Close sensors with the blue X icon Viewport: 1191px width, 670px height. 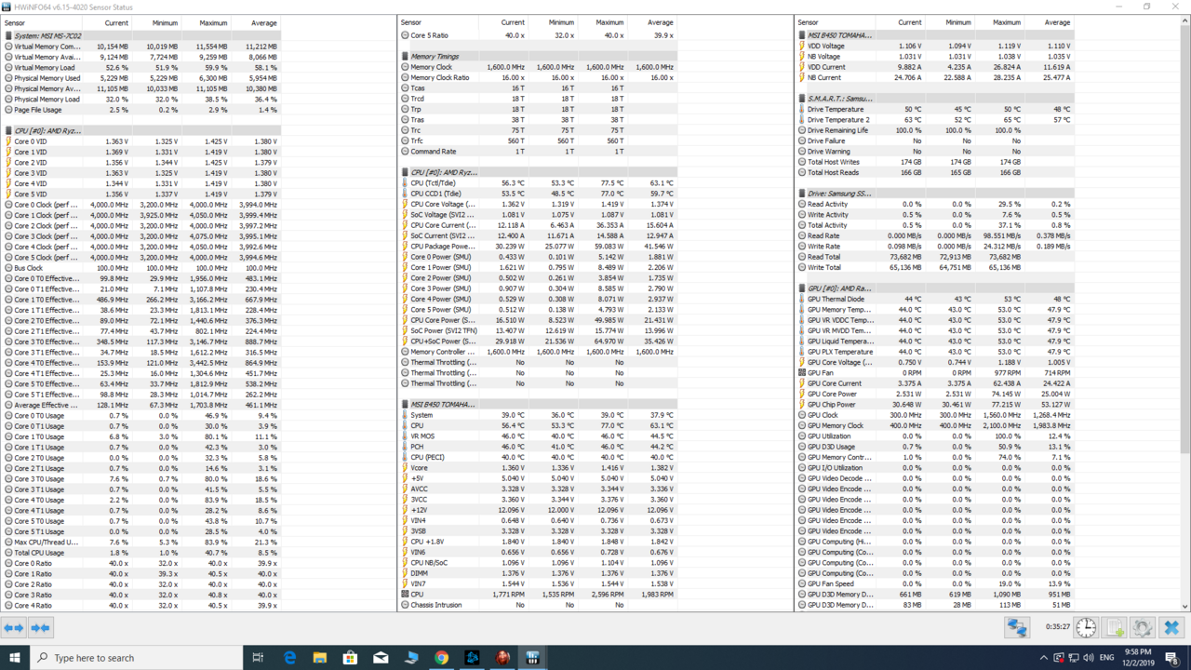(x=1171, y=628)
